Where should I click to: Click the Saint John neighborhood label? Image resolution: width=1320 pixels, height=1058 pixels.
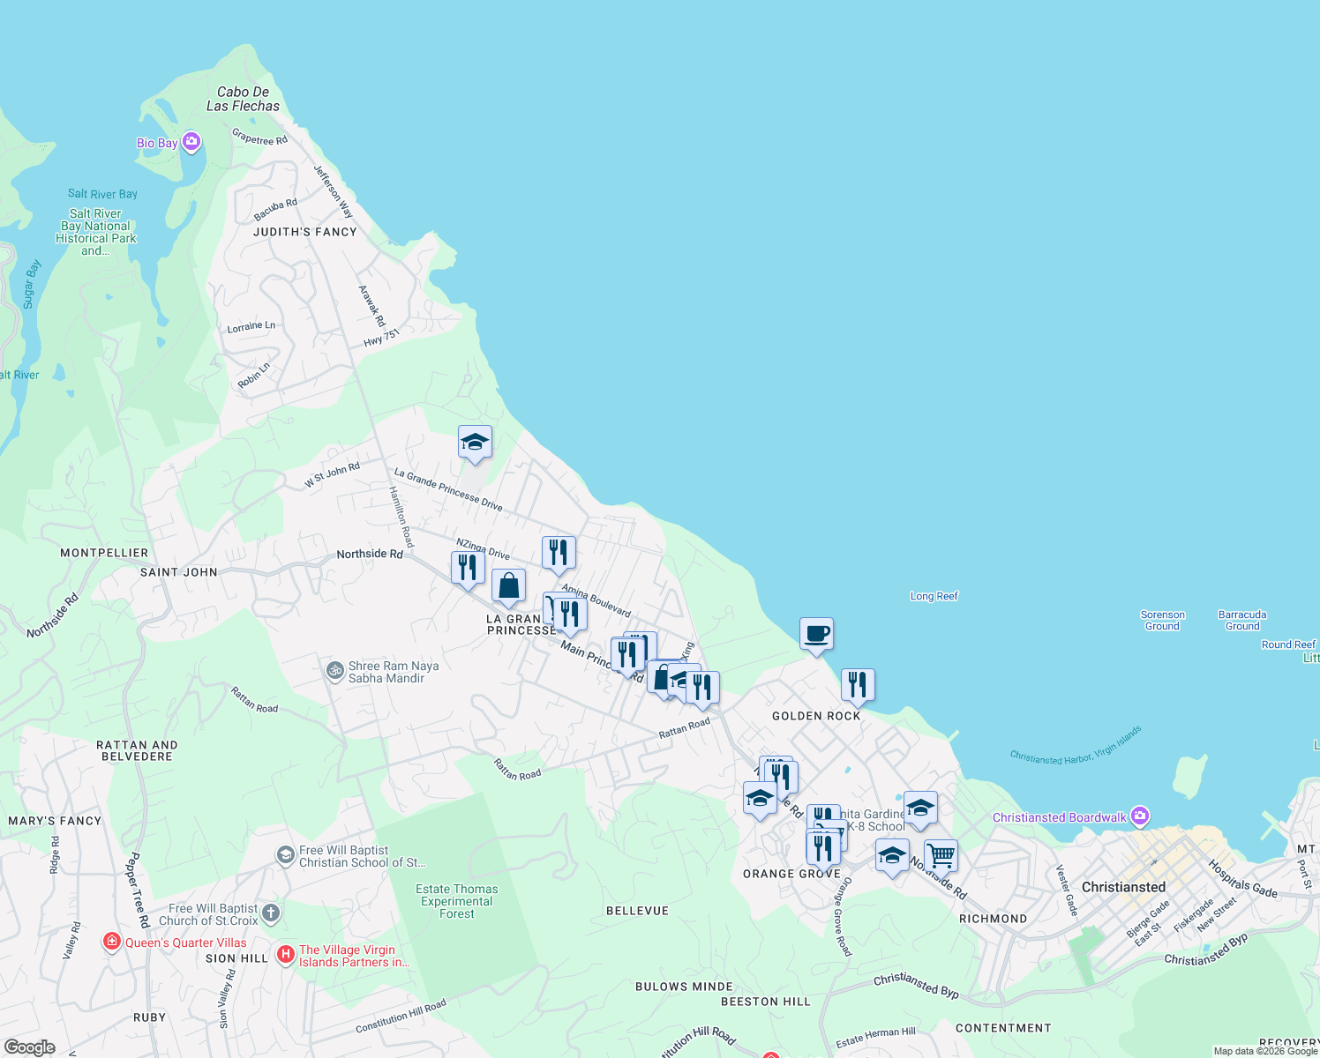(x=178, y=572)
